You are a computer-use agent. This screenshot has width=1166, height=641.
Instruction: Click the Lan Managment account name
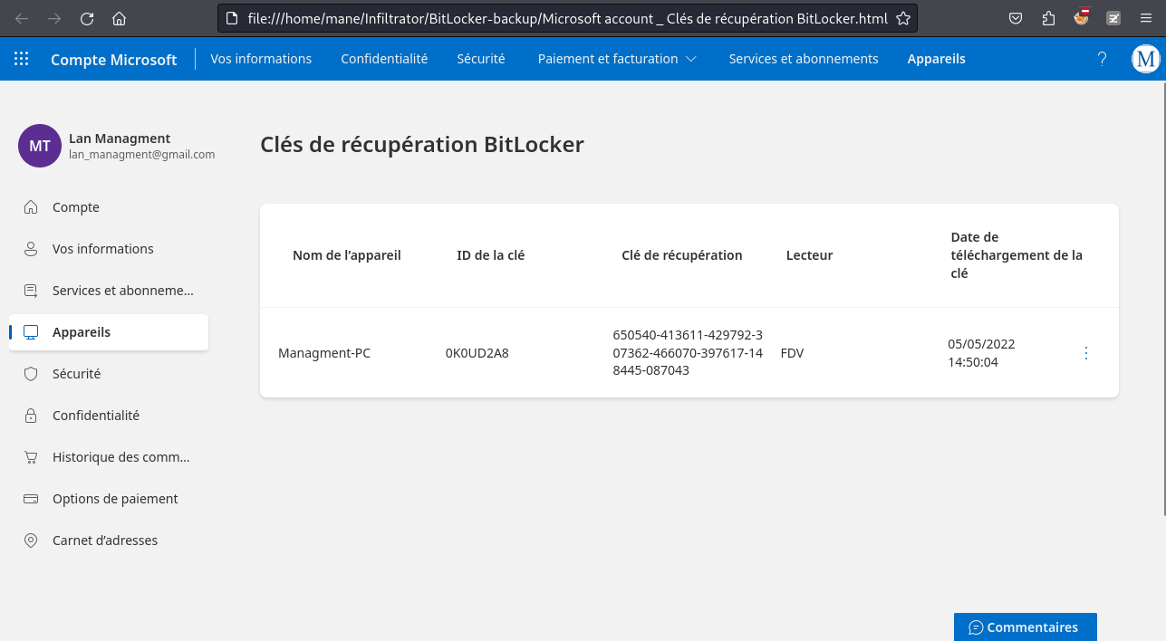(x=120, y=139)
